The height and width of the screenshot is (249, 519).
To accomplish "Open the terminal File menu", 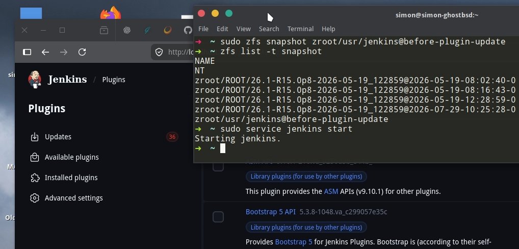I will (203, 29).
